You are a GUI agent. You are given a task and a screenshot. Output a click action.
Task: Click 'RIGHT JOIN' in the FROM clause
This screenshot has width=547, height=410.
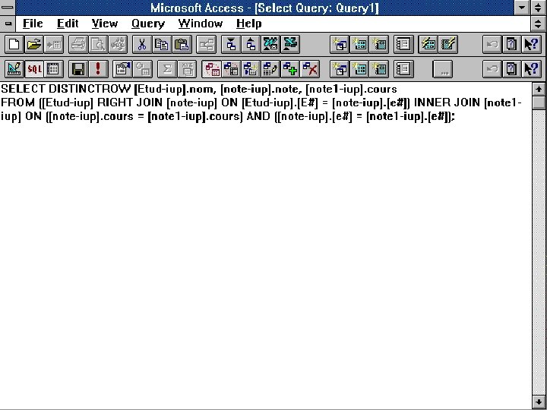[130, 102]
